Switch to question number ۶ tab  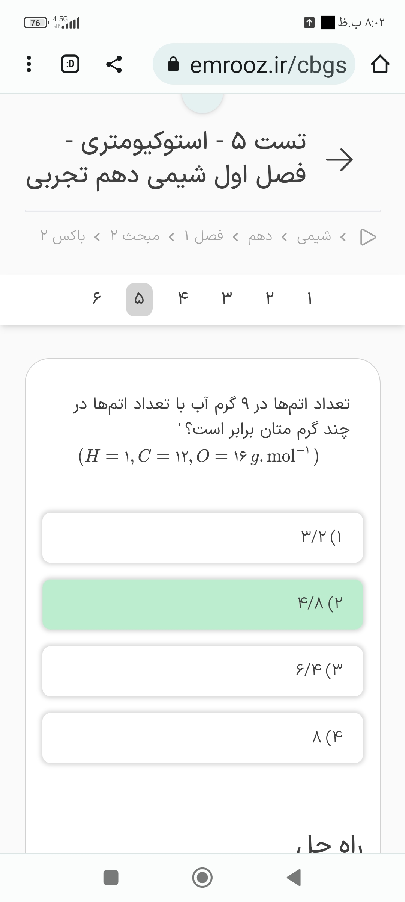97,299
